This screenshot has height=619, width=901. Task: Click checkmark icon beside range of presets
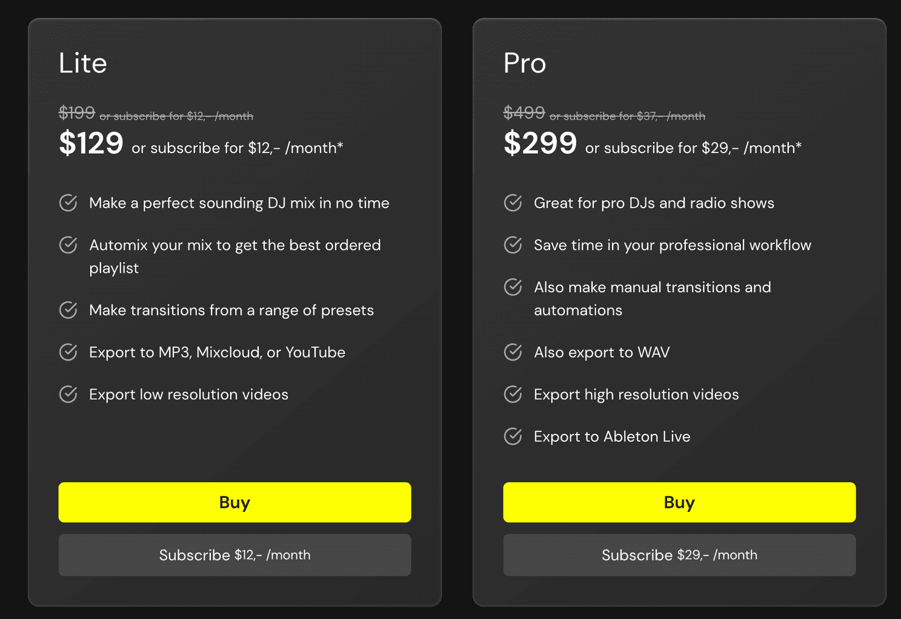point(68,310)
